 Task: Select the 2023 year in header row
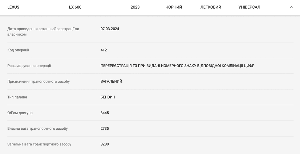tap(135, 7)
